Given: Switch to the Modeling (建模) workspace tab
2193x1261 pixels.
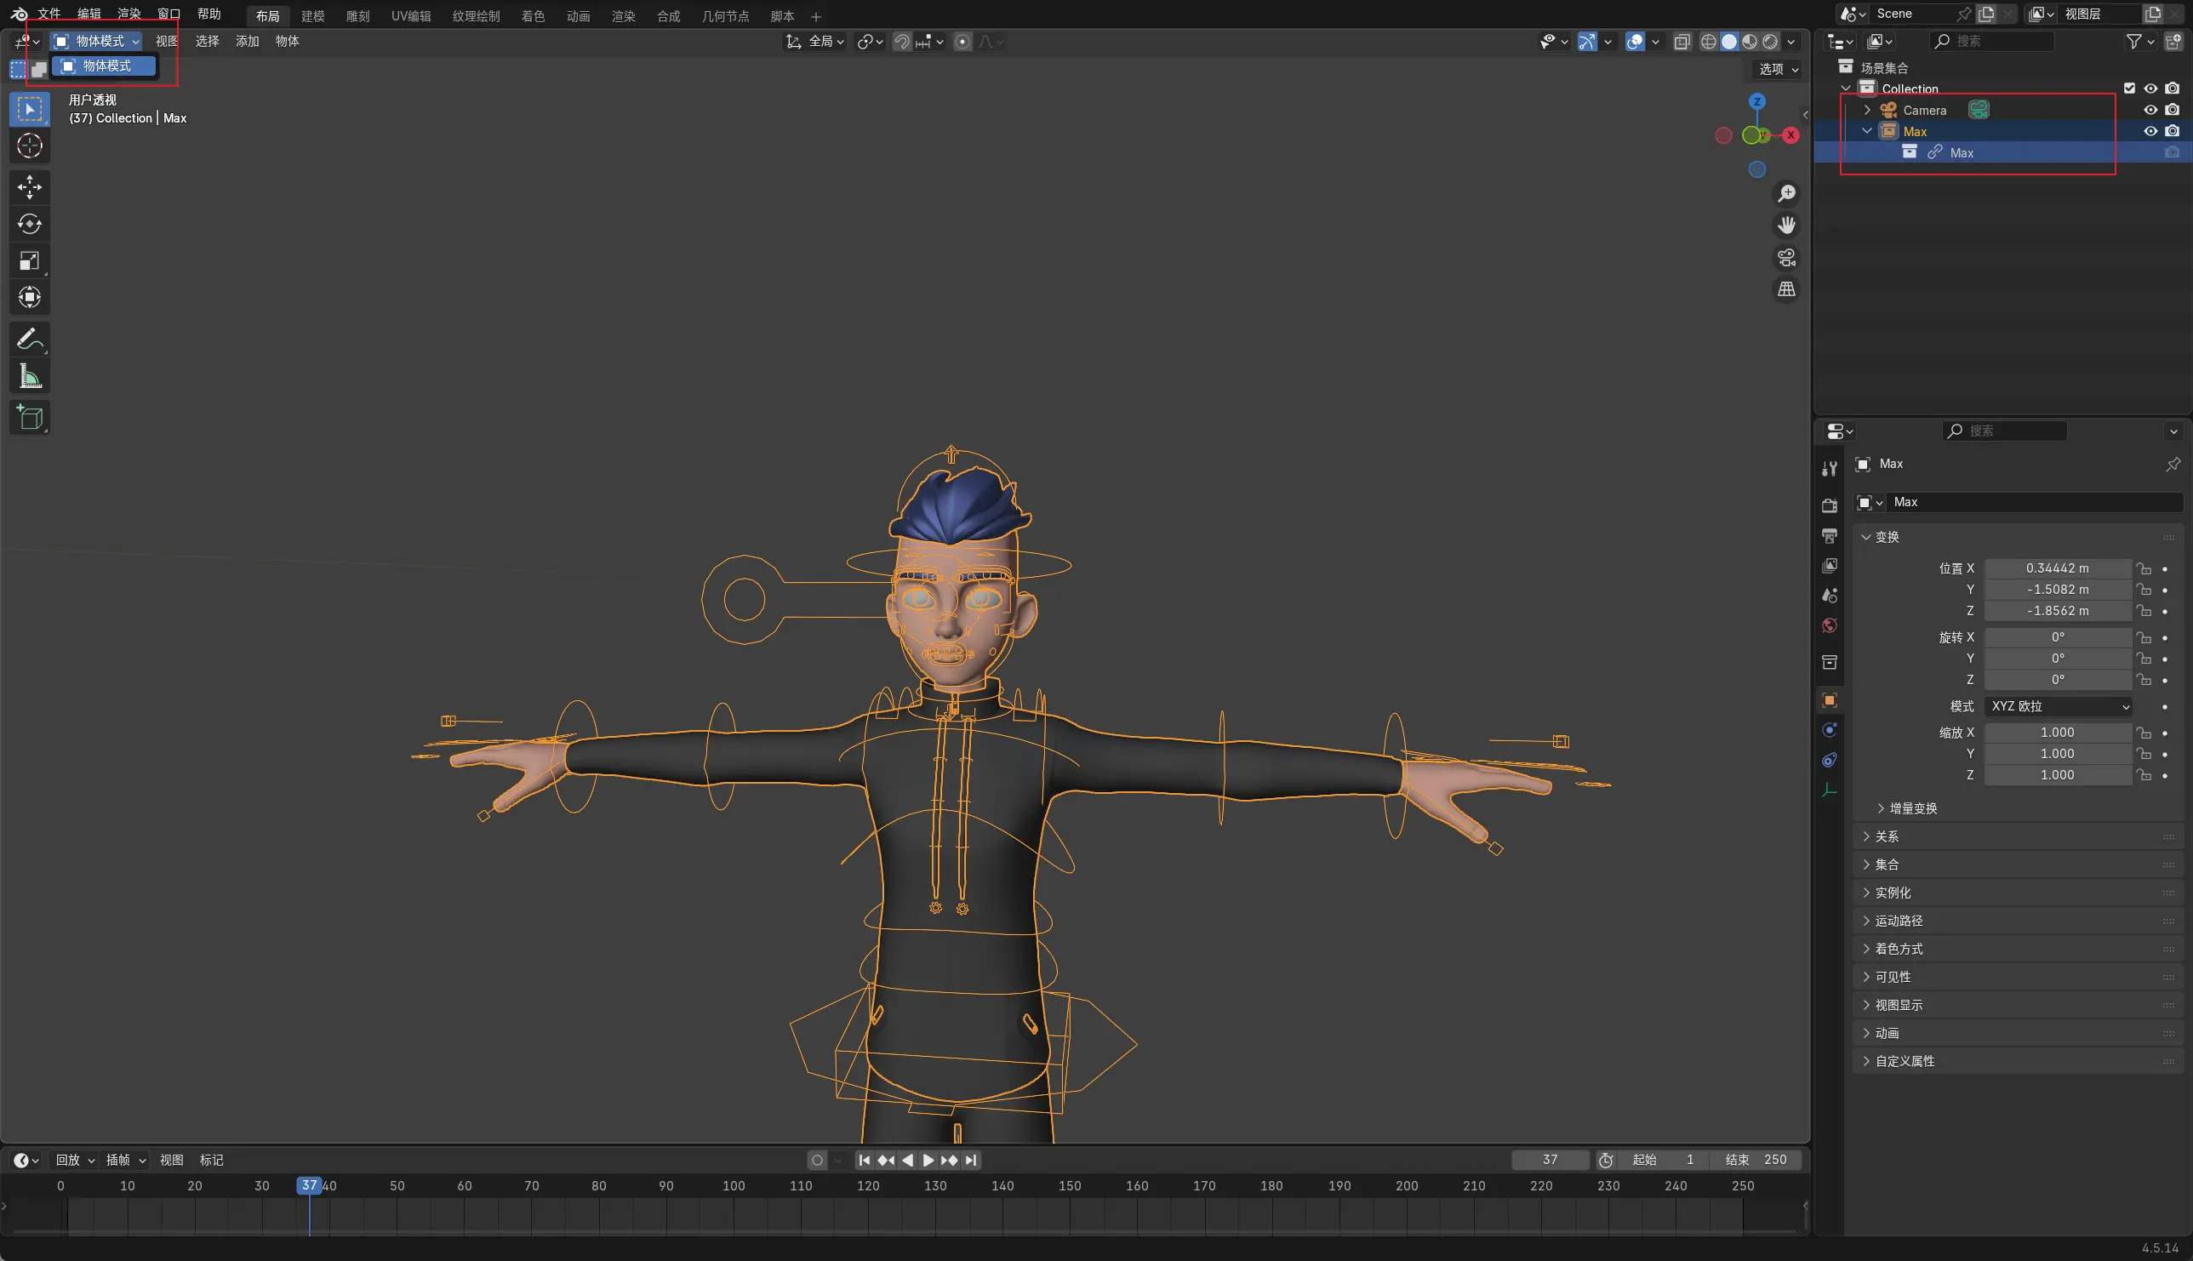Looking at the screenshot, I should (x=312, y=15).
